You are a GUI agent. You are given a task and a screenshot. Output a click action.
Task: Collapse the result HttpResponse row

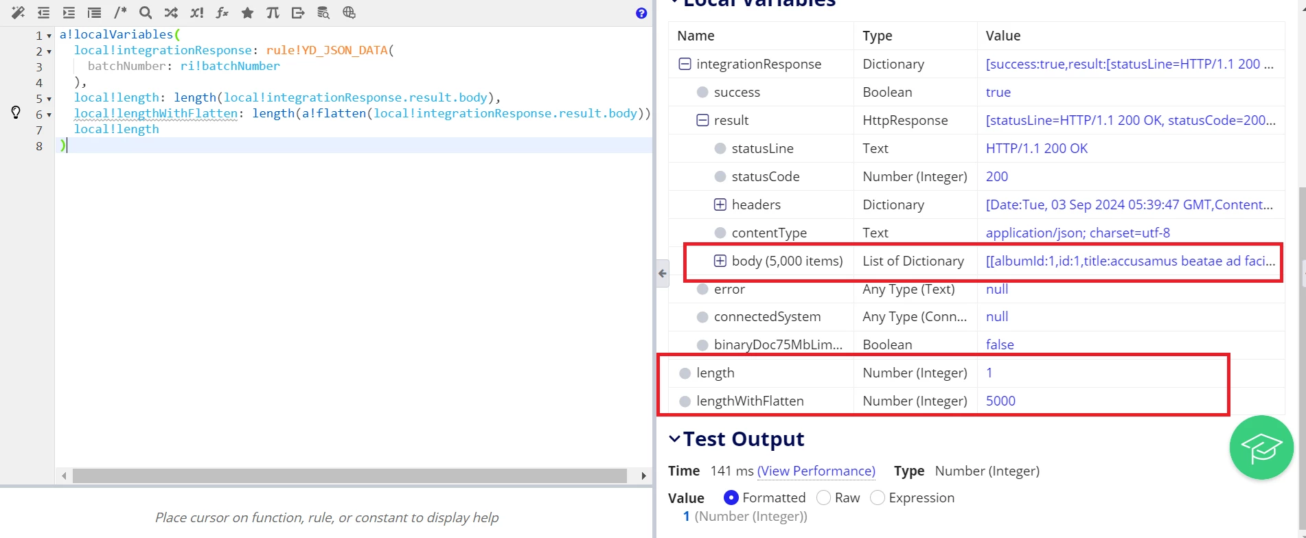(702, 120)
